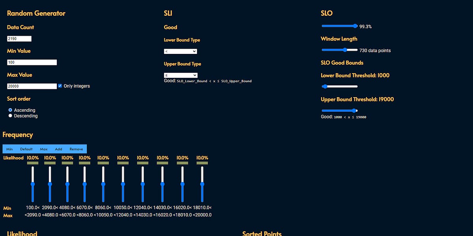
Task: Click the Sorted Points heading
Action: pos(262,234)
